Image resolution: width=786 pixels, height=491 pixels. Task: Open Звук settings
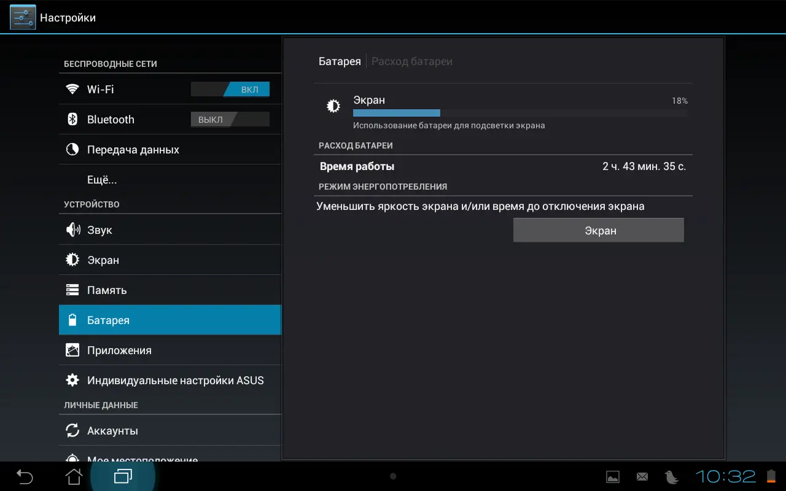coord(170,230)
